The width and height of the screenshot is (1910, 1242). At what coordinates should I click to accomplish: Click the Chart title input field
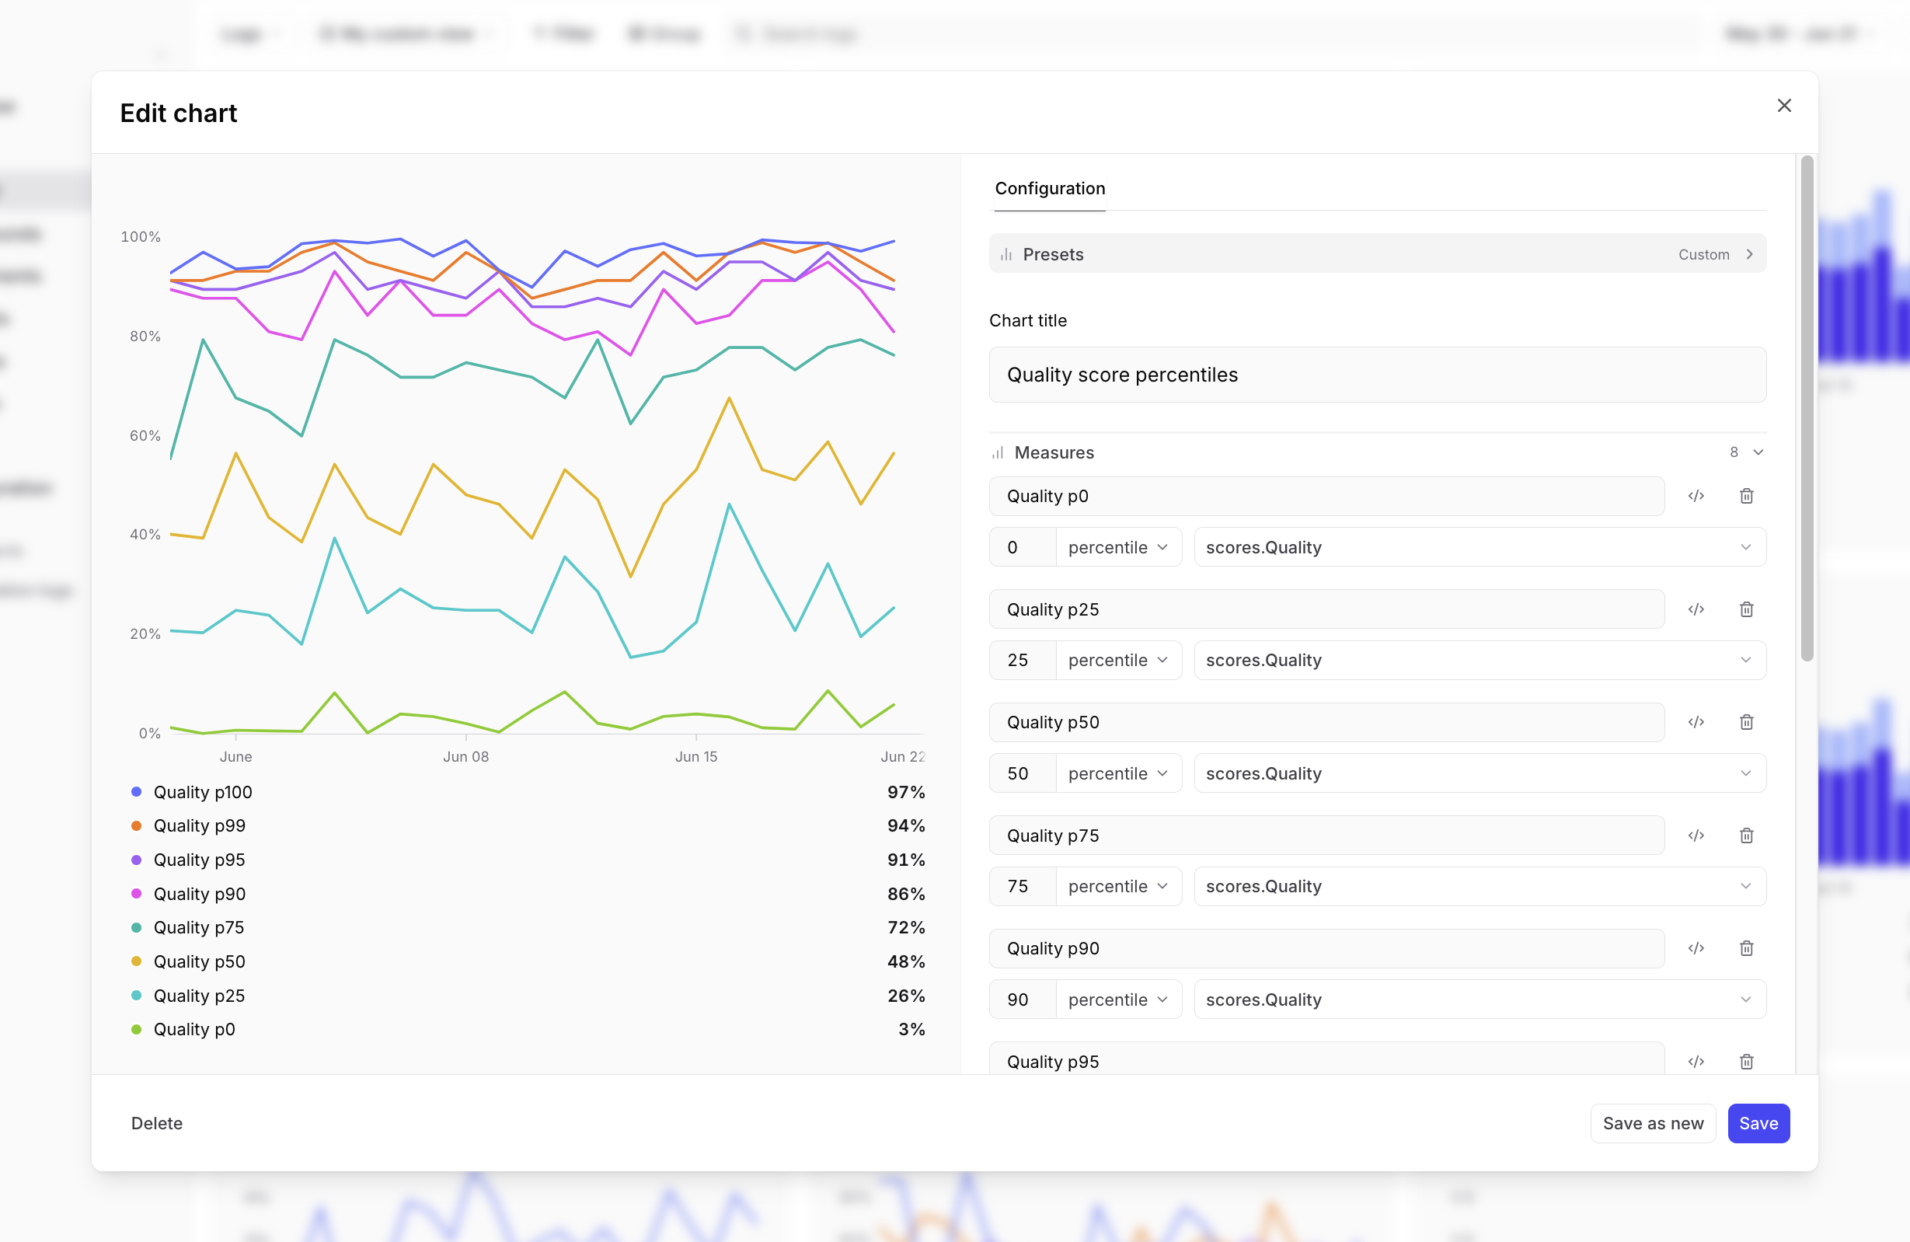point(1377,375)
